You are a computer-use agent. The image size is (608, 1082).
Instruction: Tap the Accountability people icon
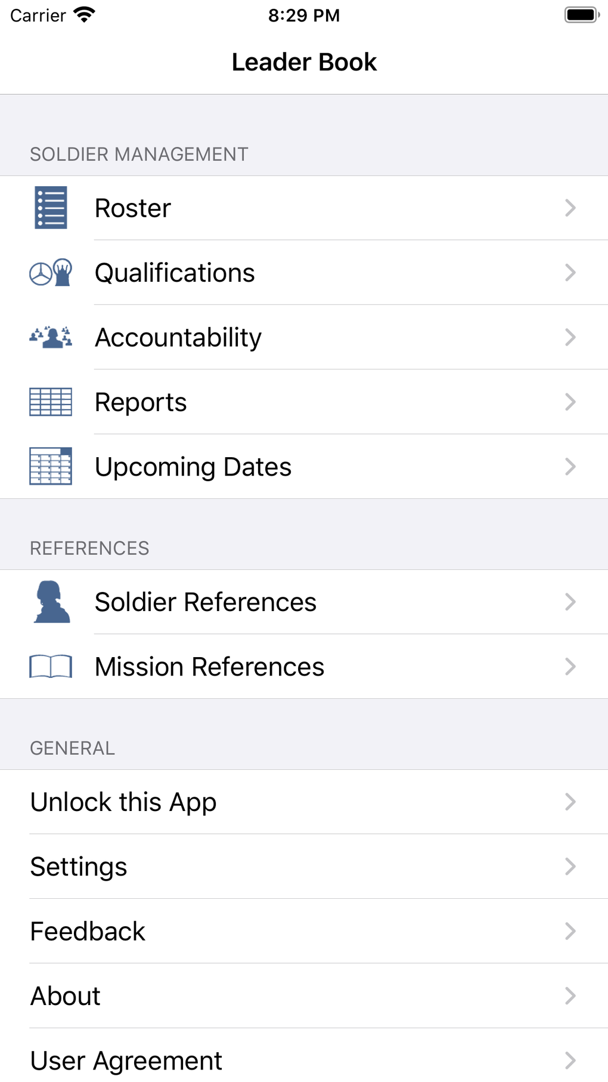tap(51, 337)
